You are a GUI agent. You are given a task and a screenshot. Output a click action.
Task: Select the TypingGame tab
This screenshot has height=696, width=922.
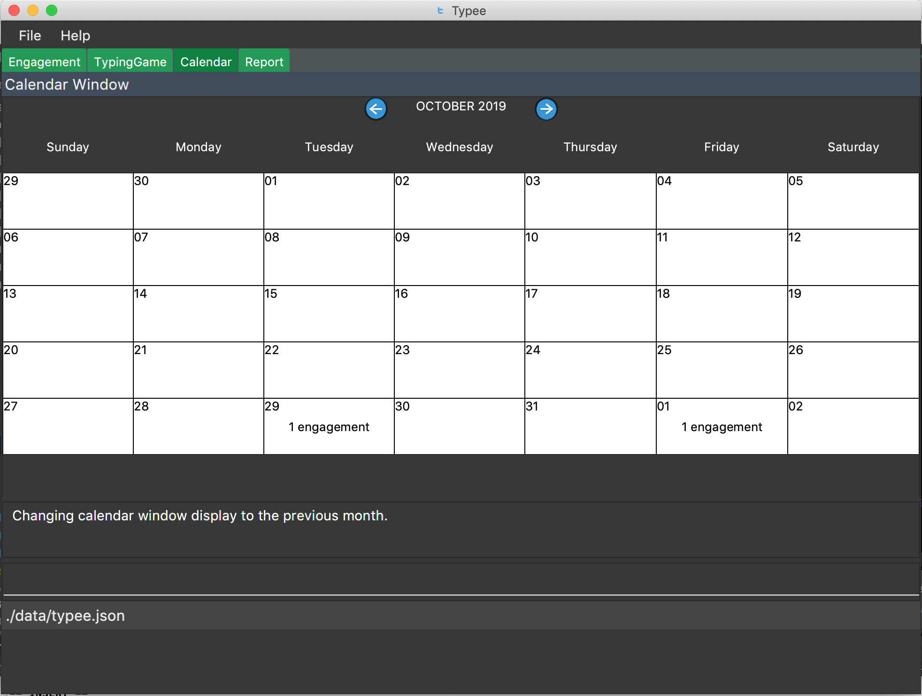coord(129,61)
